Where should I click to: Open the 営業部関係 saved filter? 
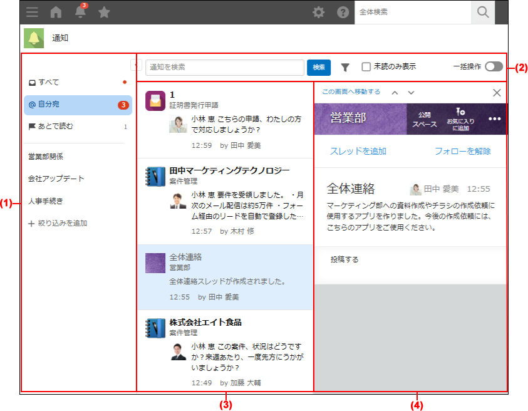pyautogui.click(x=46, y=157)
